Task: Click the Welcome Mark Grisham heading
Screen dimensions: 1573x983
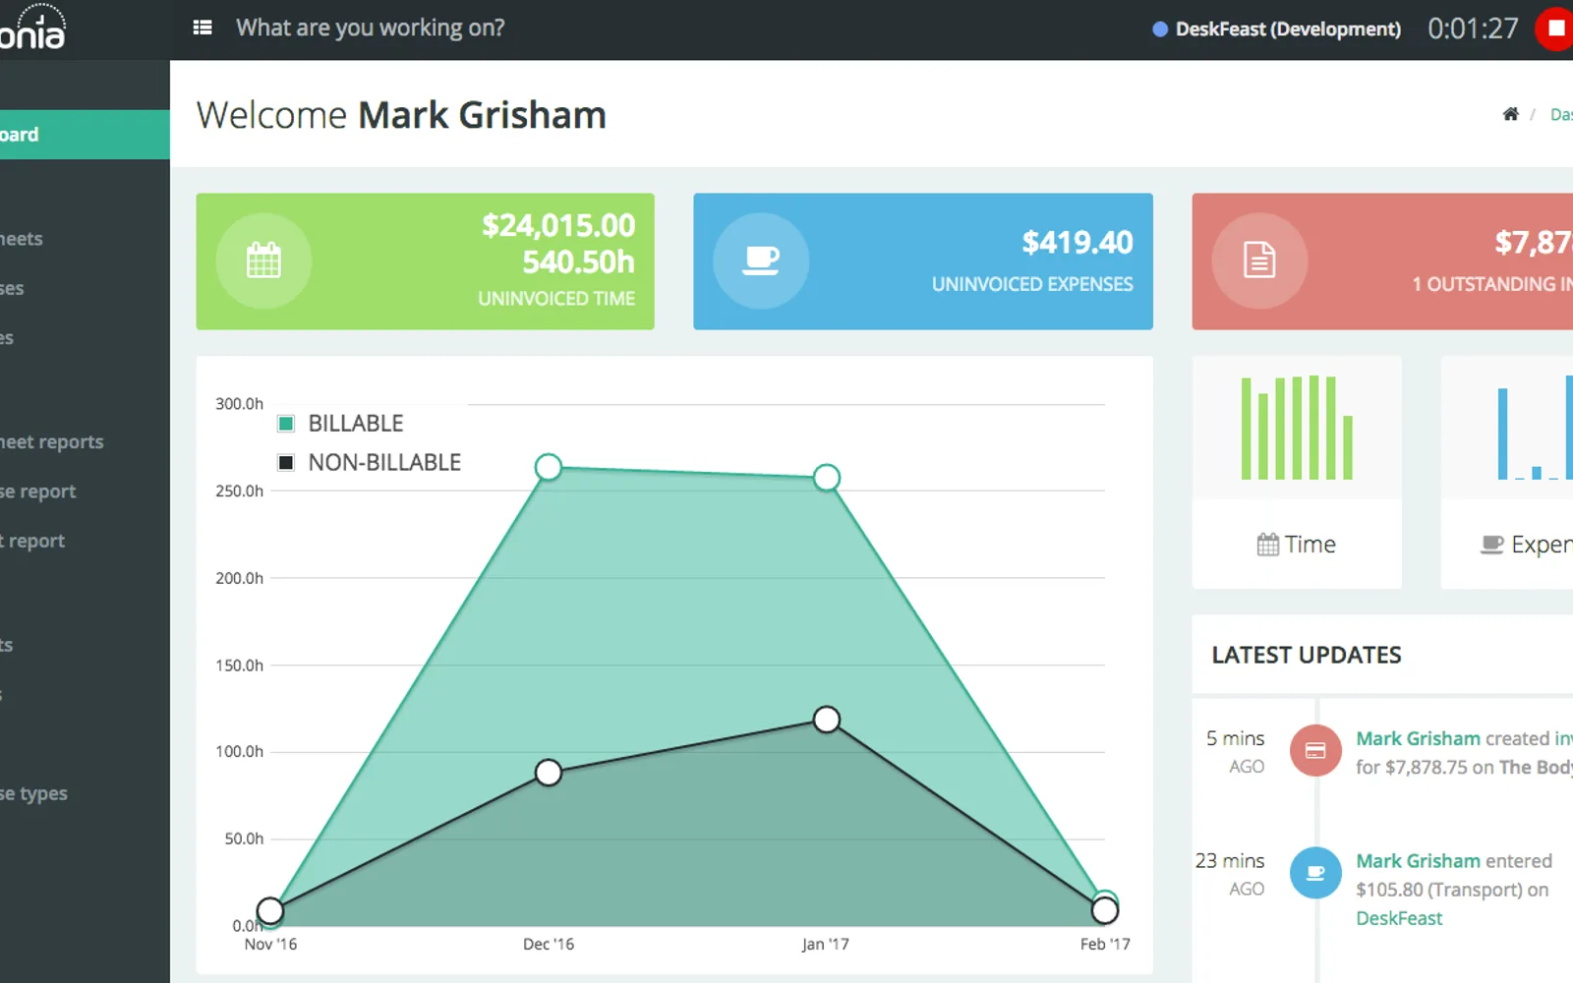Action: coord(401,115)
